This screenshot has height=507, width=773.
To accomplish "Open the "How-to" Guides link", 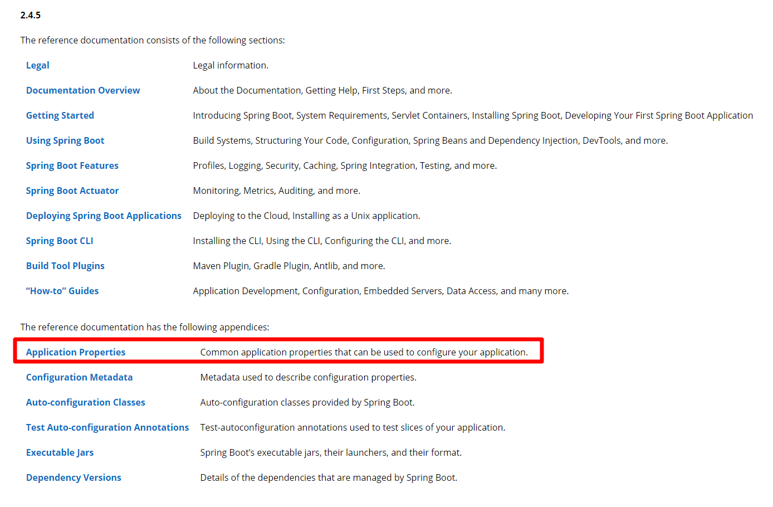I will (x=62, y=291).
